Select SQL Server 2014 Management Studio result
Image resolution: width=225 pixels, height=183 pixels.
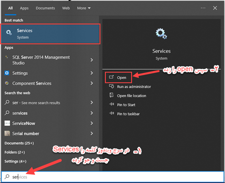(49, 60)
